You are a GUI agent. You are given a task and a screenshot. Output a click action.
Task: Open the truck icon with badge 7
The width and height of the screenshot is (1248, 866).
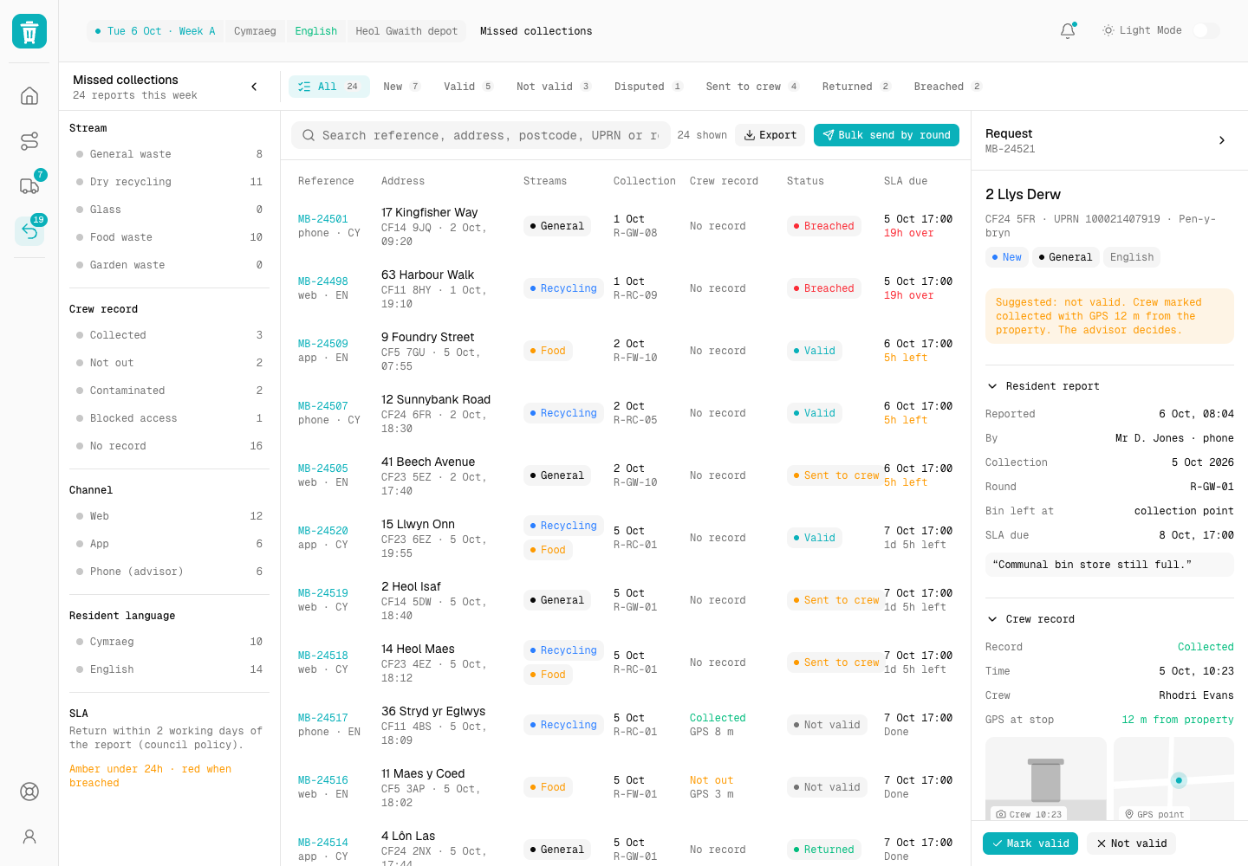pos(29,185)
